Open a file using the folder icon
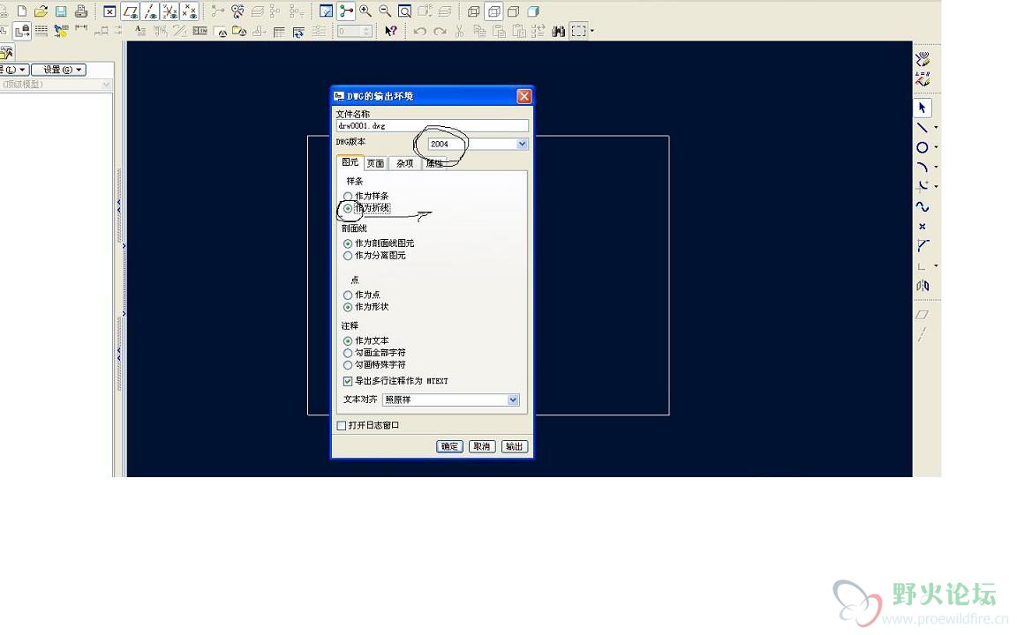 point(41,11)
